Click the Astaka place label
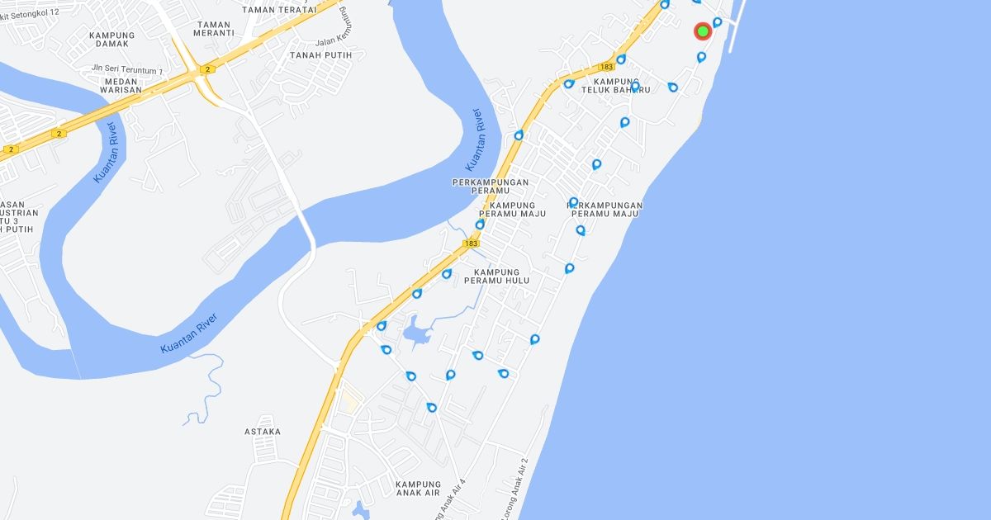991x520 pixels. (x=263, y=432)
